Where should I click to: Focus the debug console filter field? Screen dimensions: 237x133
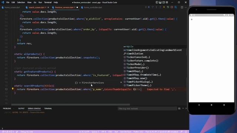click(x=147, y=109)
